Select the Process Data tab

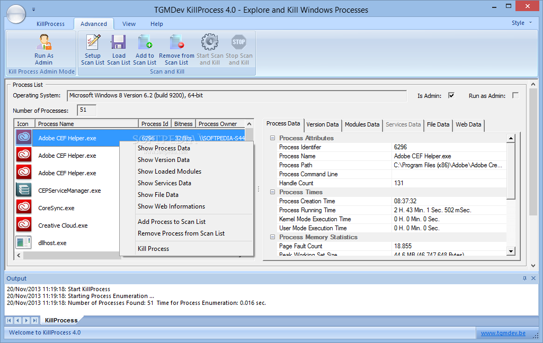tap(283, 123)
